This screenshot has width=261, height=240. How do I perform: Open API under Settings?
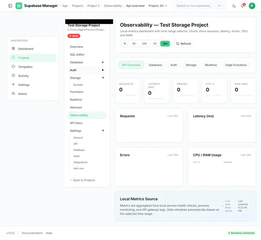point(75,144)
